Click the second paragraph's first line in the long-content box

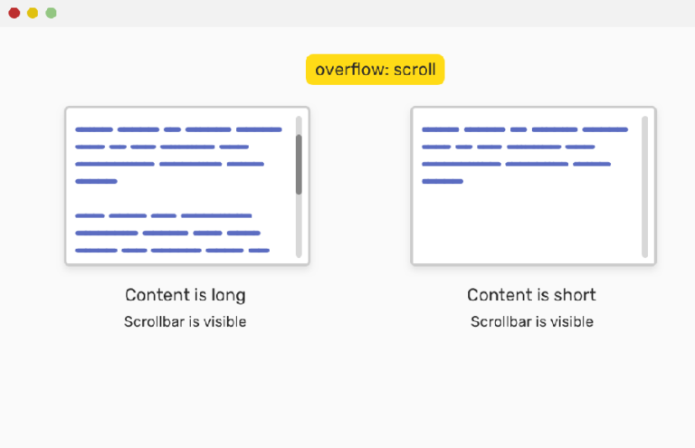click(x=164, y=215)
